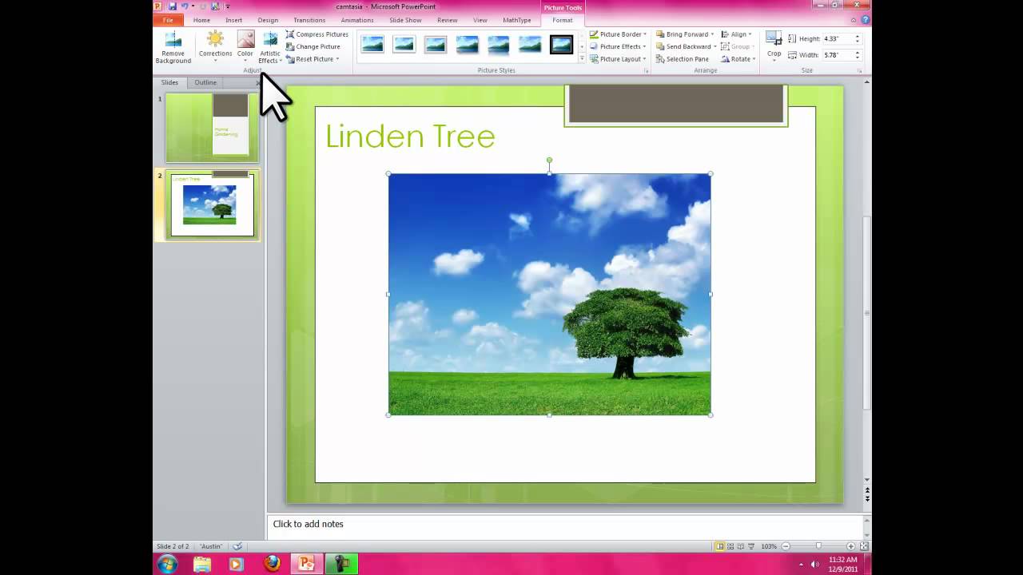Switch to the Slide Show ribbon tab
1023x575 pixels.
tap(405, 20)
